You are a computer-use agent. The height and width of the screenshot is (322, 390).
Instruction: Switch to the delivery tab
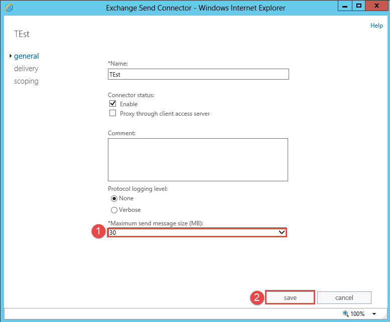(x=26, y=69)
